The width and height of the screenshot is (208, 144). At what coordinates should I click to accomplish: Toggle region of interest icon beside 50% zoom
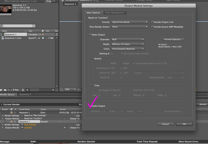pos(79,89)
